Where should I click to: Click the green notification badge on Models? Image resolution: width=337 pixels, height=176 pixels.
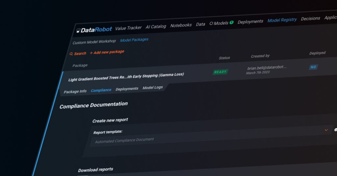(x=231, y=22)
